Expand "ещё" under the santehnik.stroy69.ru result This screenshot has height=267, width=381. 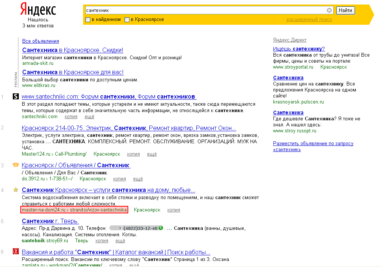point(120,241)
